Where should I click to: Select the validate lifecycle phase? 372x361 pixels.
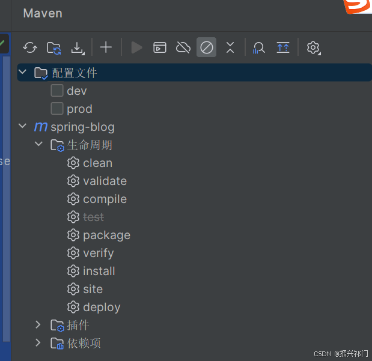pyautogui.click(x=105, y=181)
